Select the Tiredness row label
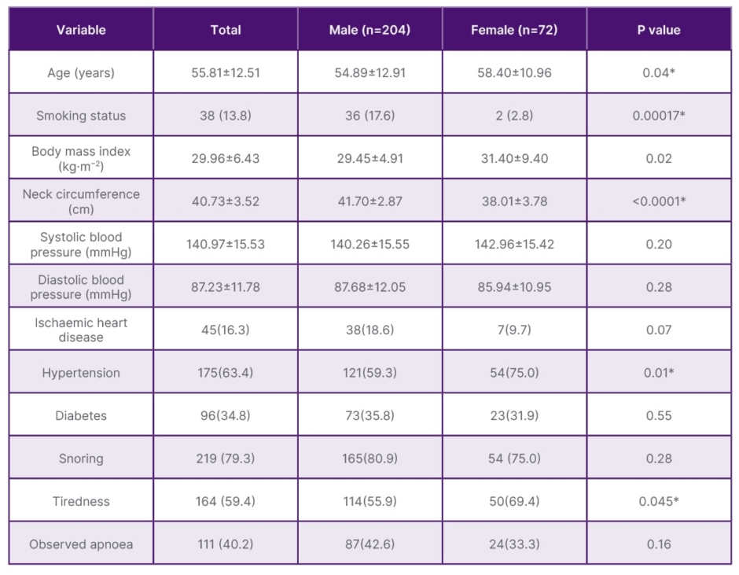The image size is (739, 575). (x=81, y=501)
